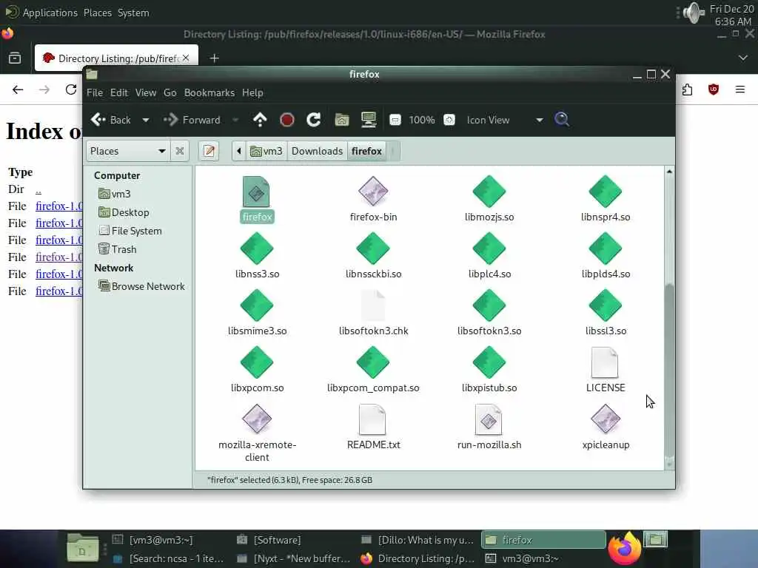This screenshot has height=568, width=758.
Task: Zoom out with the minus icon
Action: 395,120
